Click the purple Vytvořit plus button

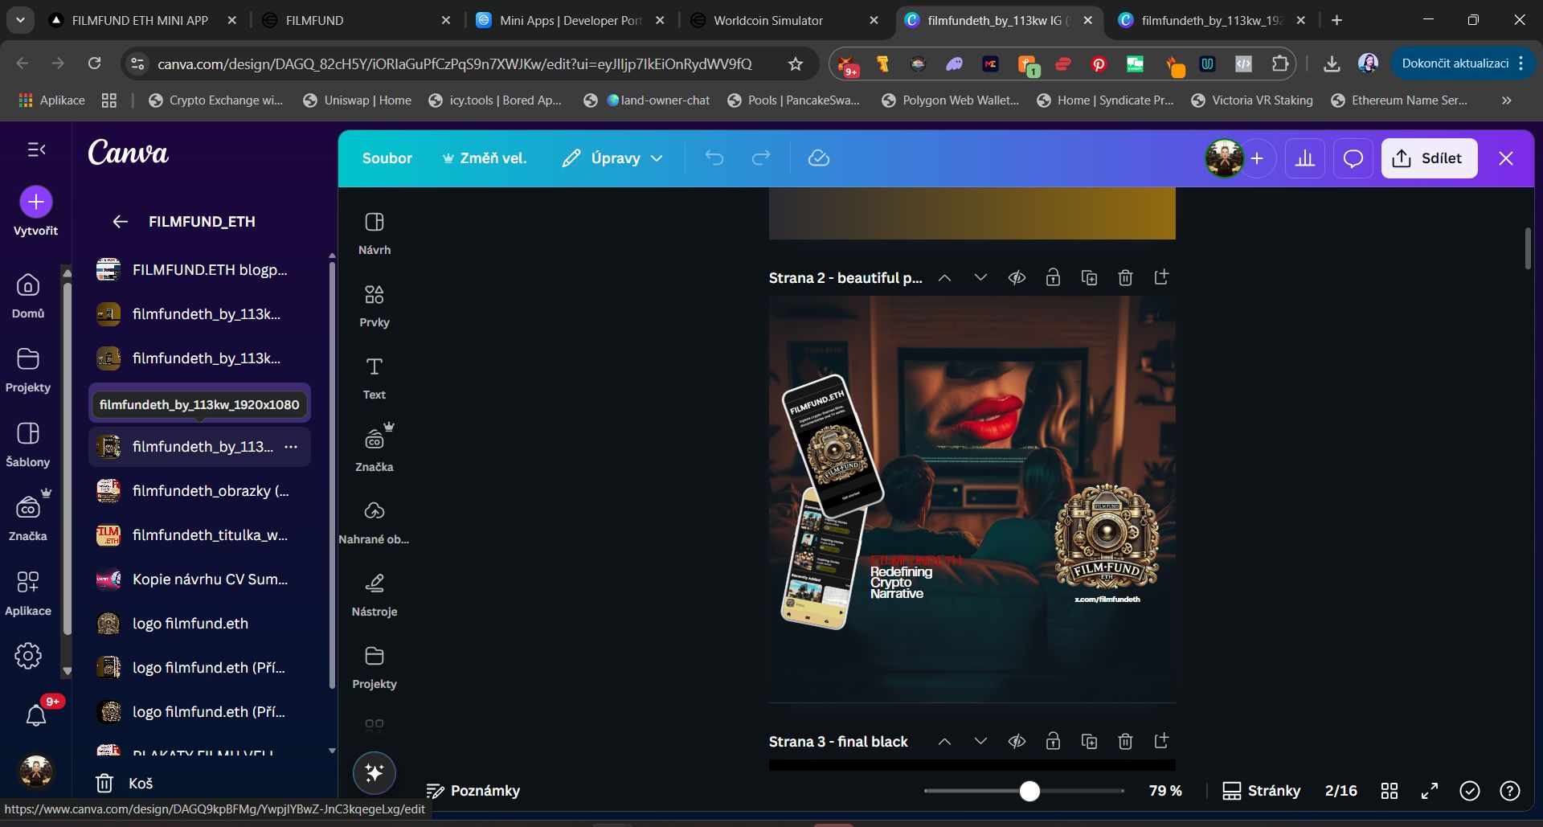tap(36, 202)
